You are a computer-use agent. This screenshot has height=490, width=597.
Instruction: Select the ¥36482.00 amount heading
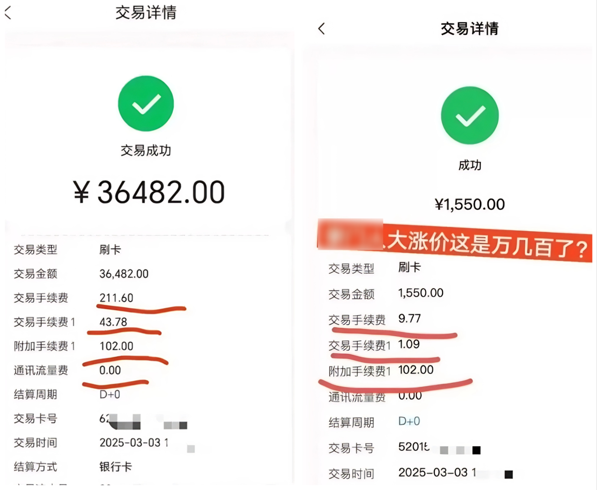pos(149,192)
